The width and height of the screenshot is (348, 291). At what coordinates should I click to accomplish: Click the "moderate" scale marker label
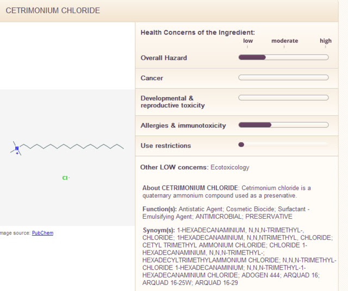(284, 41)
